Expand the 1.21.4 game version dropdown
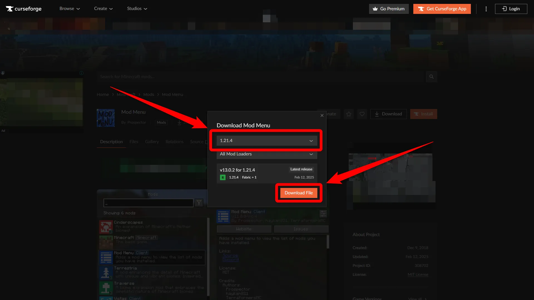This screenshot has width=534, height=300. pos(267,141)
